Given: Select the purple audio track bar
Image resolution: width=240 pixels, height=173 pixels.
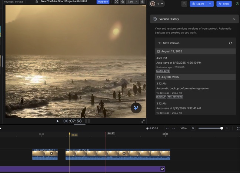Looking at the screenshot, I should tap(82, 169).
